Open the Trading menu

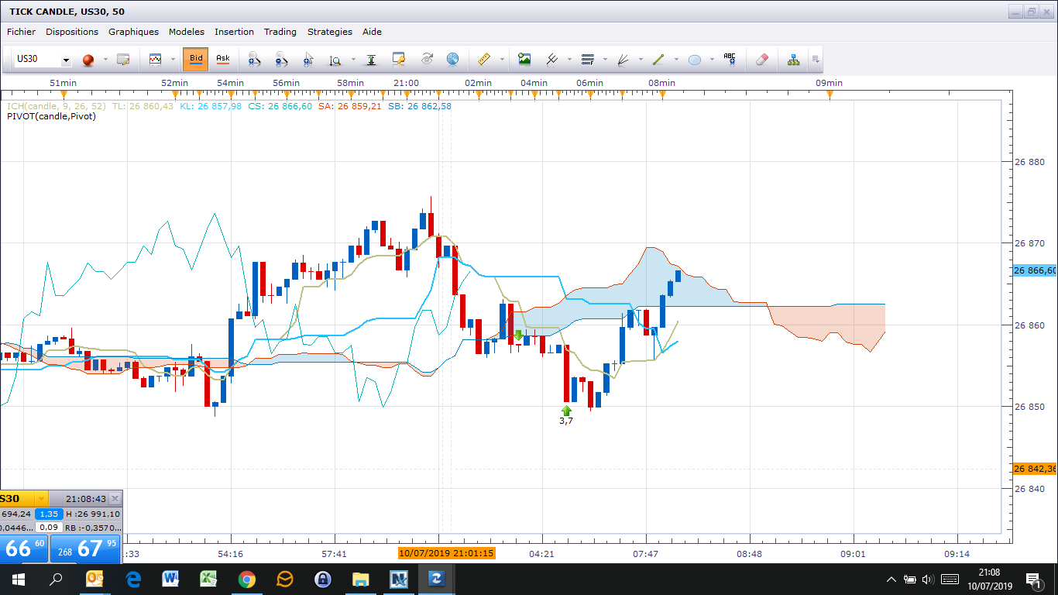(x=280, y=32)
